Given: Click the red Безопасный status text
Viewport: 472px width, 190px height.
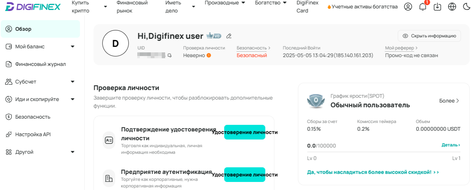Looking at the screenshot, I should click(x=252, y=55).
